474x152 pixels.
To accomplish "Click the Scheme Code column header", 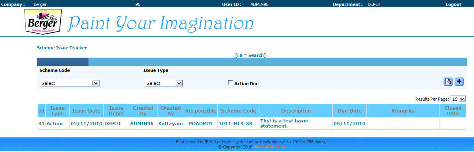I will tap(238, 111).
